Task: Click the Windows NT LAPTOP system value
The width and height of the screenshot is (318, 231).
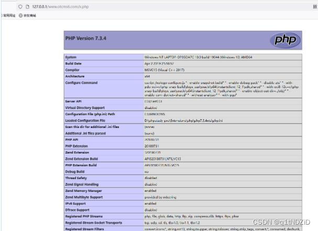Action: (198, 57)
